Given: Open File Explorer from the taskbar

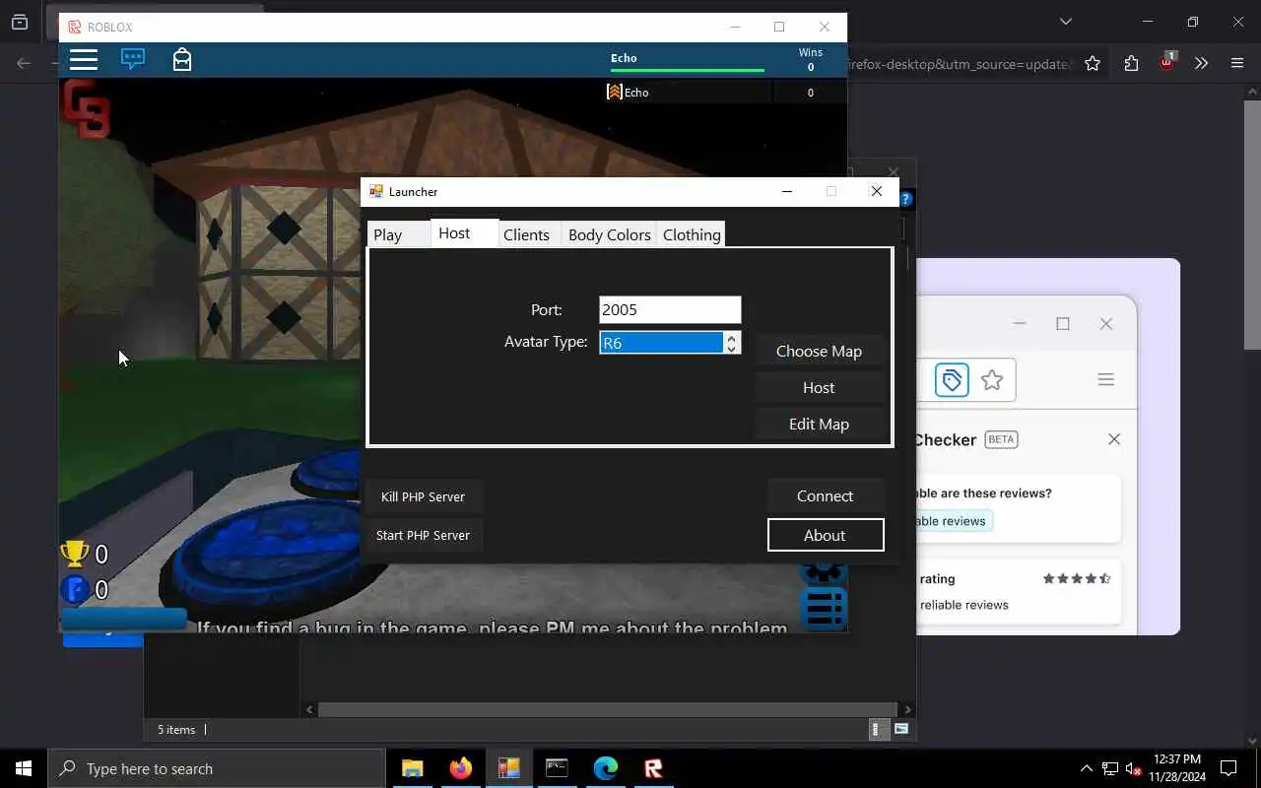Looking at the screenshot, I should pos(412,768).
